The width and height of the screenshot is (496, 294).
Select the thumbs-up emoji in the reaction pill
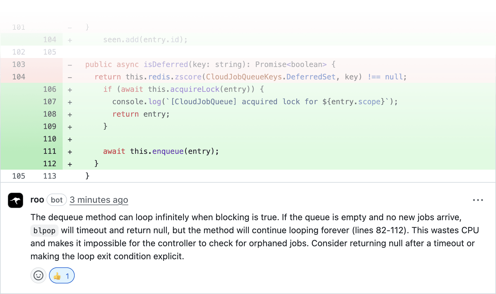(x=57, y=275)
